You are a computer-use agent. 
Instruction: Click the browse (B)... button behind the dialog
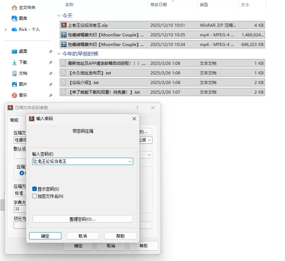click(145, 132)
